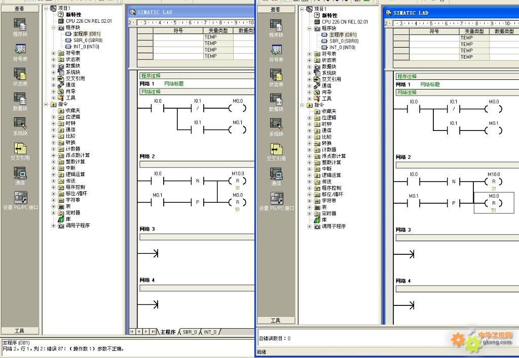Select boxed M0.0 reset coil in right window
Viewport: 519px width, 358px height.
pos(494,203)
